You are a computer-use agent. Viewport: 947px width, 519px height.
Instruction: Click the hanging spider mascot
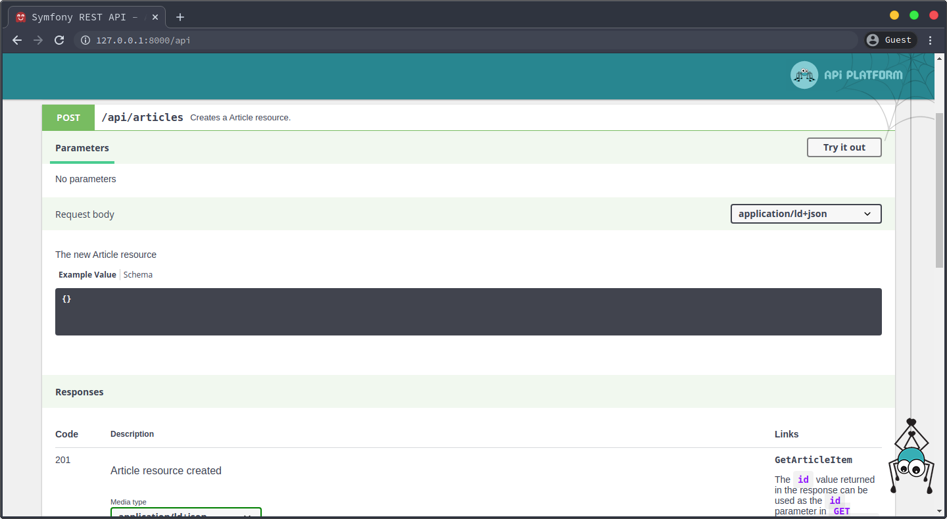tap(911, 460)
